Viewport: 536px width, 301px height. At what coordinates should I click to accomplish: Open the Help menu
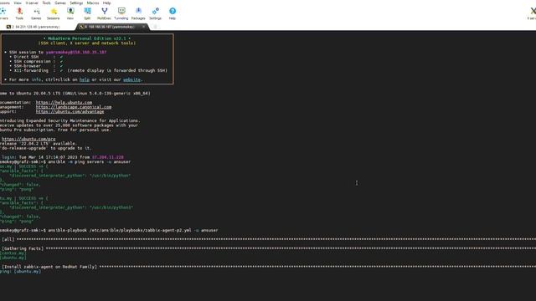point(106,3)
